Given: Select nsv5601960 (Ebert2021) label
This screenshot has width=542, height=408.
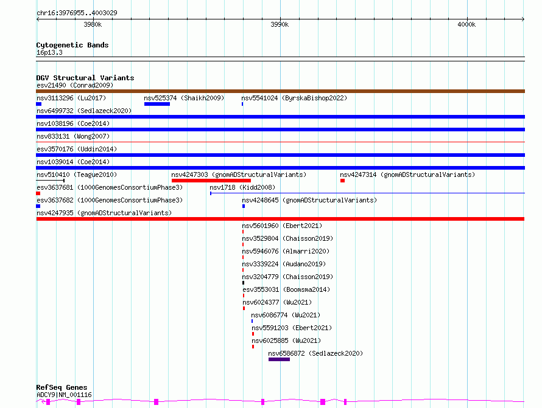Looking at the screenshot, I should tap(282, 226).
